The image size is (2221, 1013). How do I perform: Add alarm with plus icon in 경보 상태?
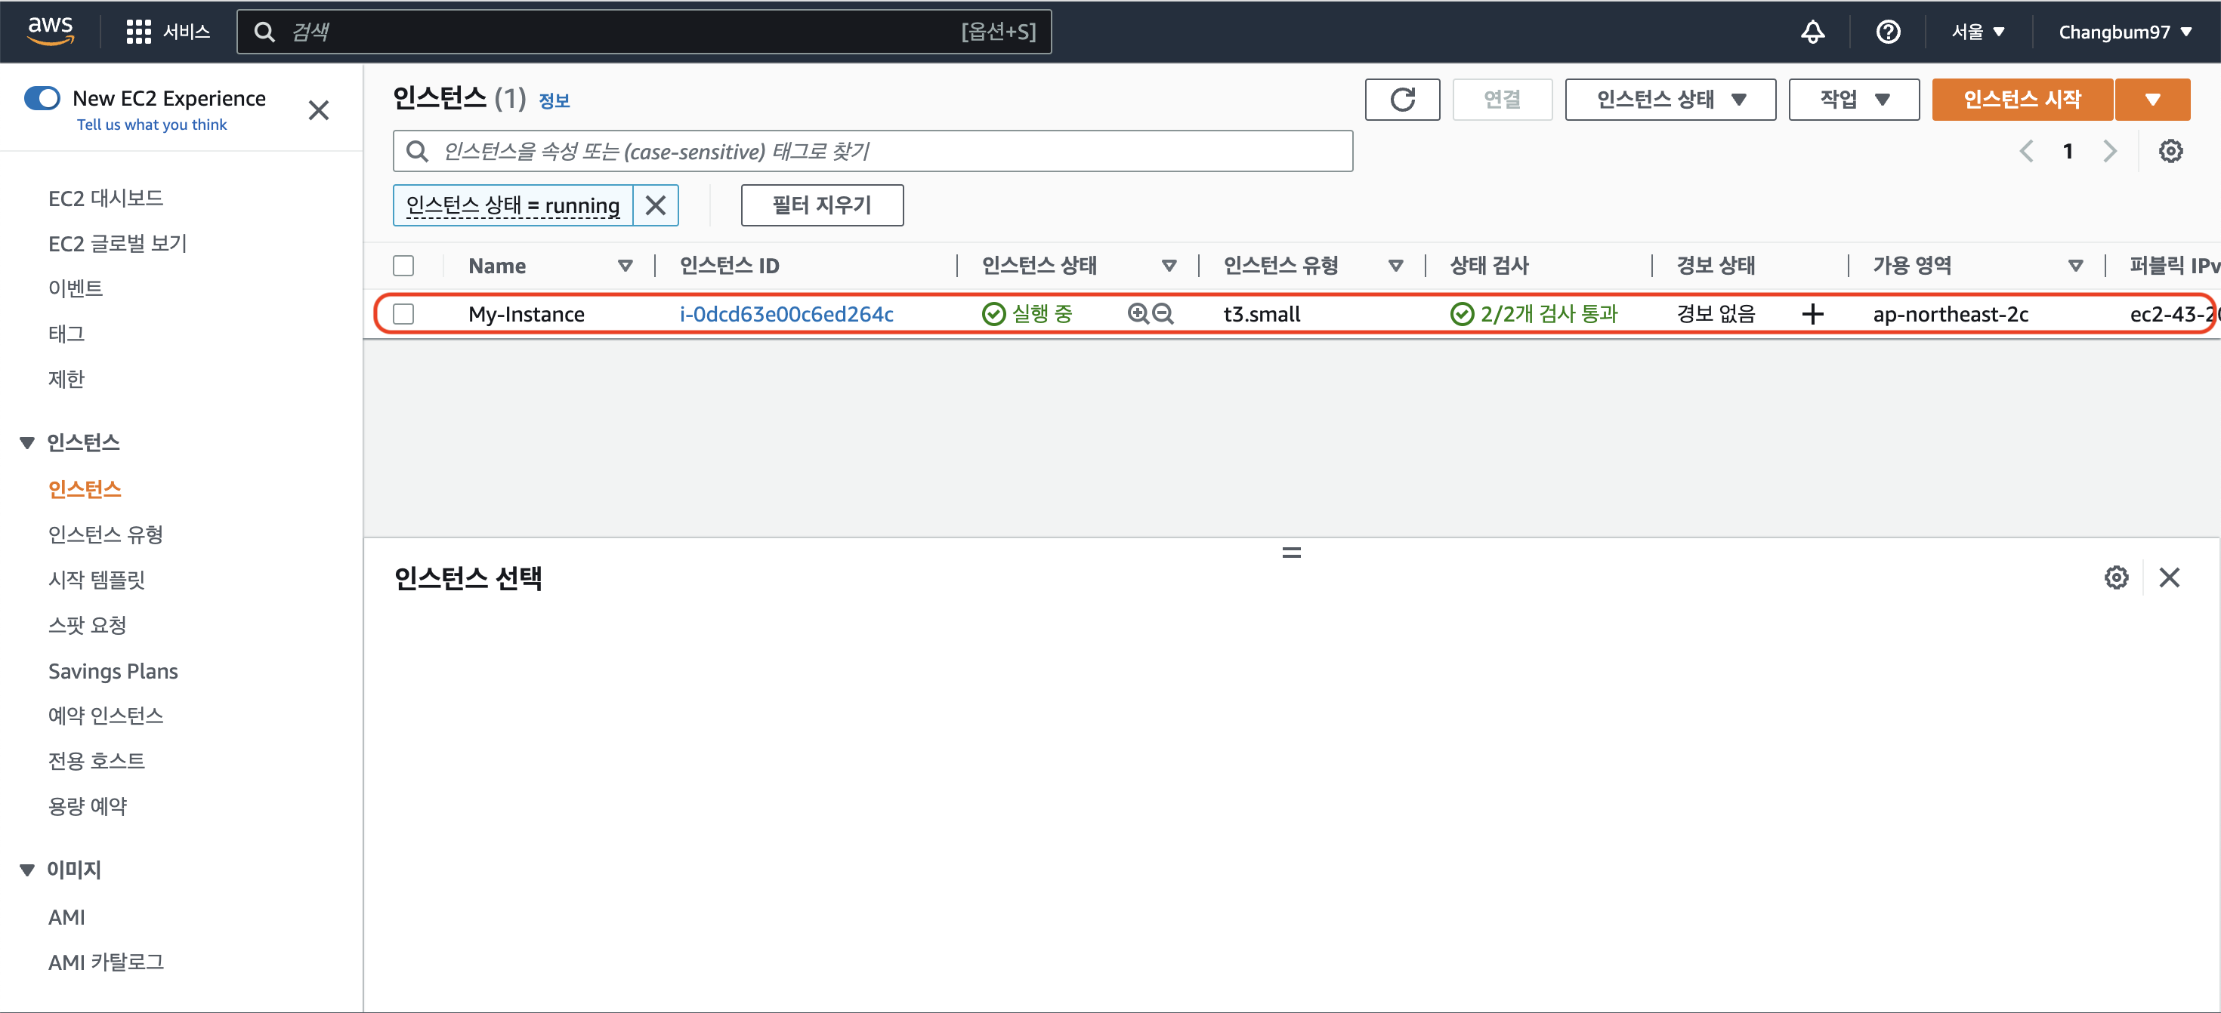point(1812,313)
